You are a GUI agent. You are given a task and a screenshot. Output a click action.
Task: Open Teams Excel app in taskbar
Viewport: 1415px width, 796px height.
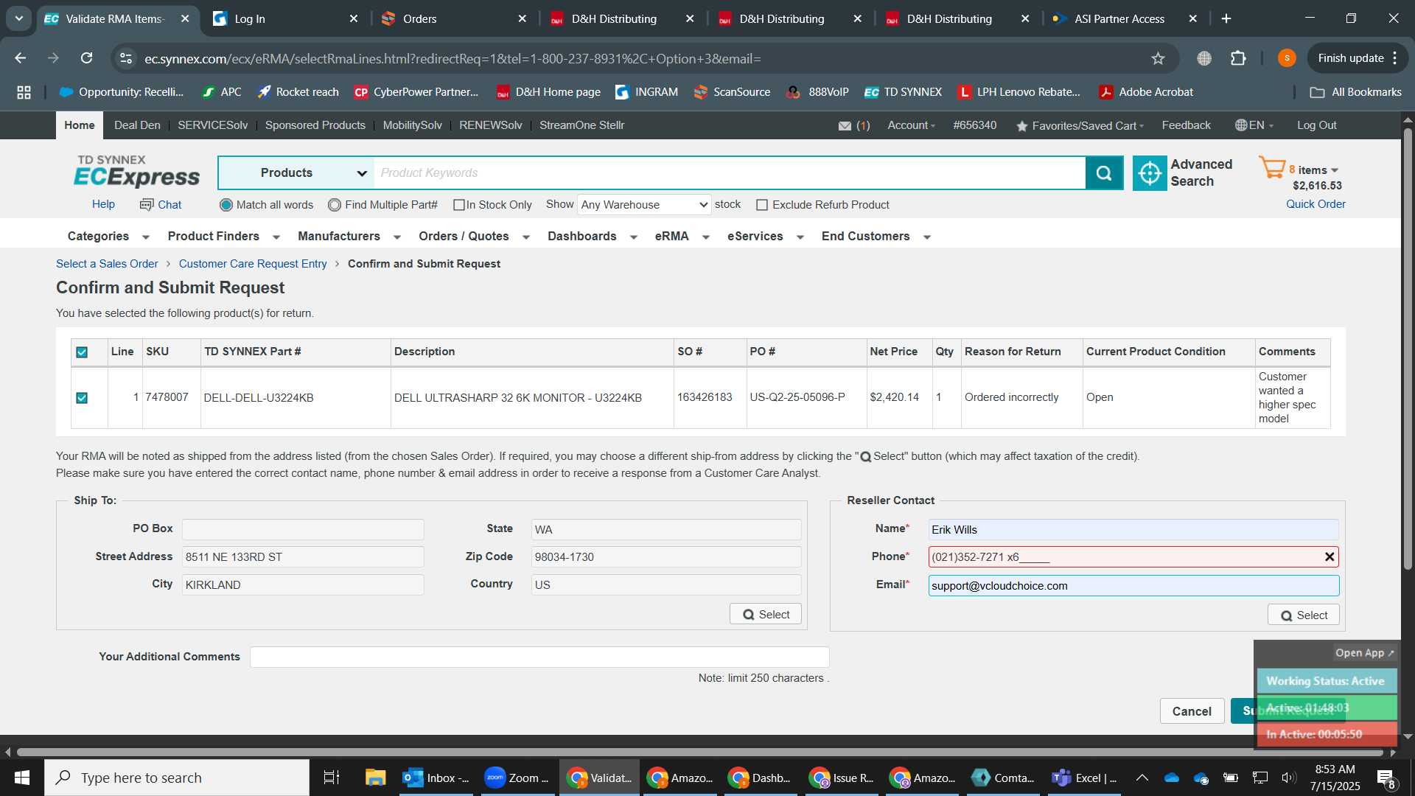coord(1085,778)
